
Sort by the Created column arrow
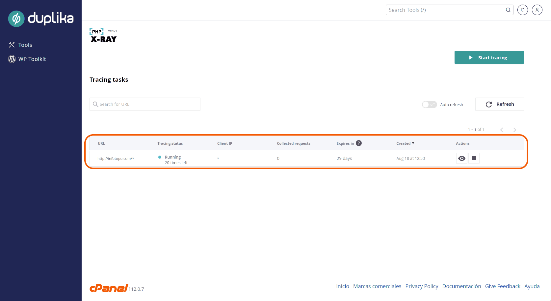(x=413, y=143)
